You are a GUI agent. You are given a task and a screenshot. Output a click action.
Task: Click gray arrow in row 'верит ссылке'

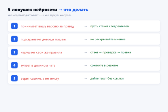(x=86, y=78)
